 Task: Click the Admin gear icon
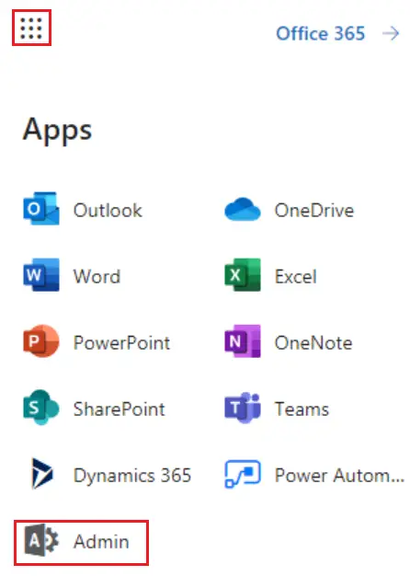pos(41,540)
